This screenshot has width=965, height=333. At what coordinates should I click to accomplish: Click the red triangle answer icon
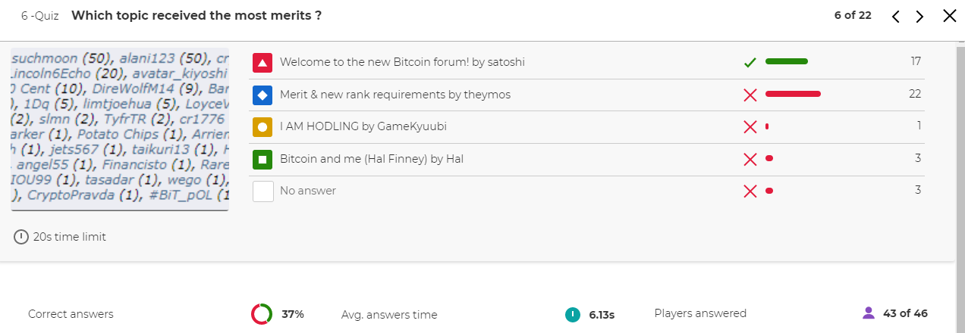(x=262, y=62)
